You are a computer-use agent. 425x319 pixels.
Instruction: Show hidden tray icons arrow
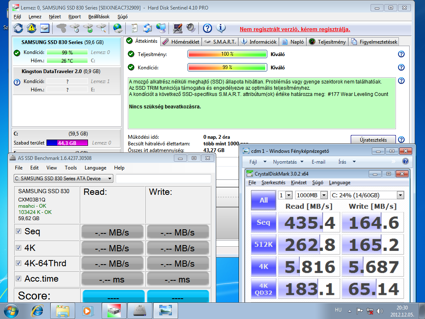[349, 311]
